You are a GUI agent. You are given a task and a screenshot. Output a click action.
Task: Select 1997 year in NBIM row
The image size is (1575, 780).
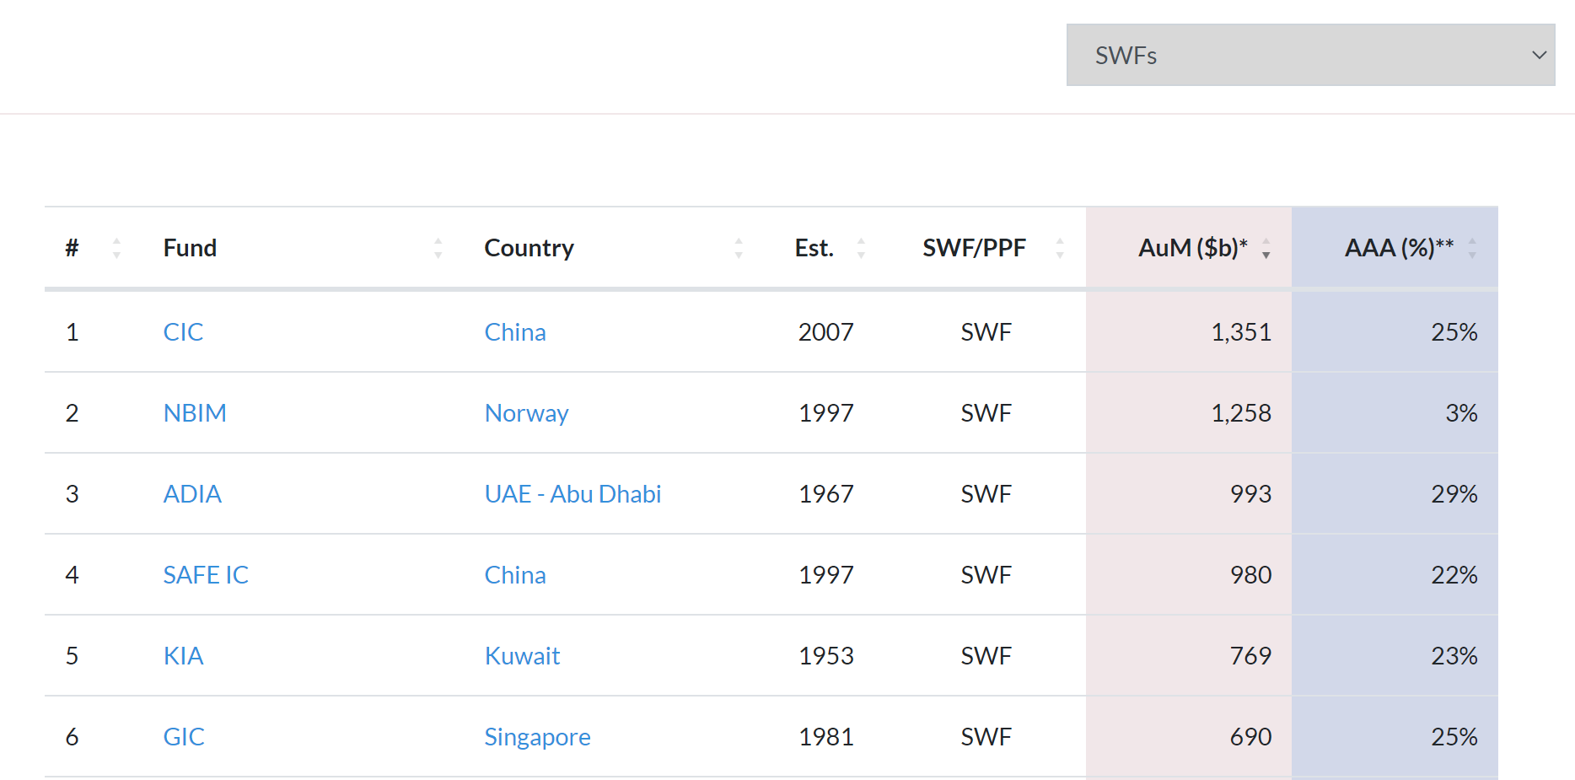point(826,412)
